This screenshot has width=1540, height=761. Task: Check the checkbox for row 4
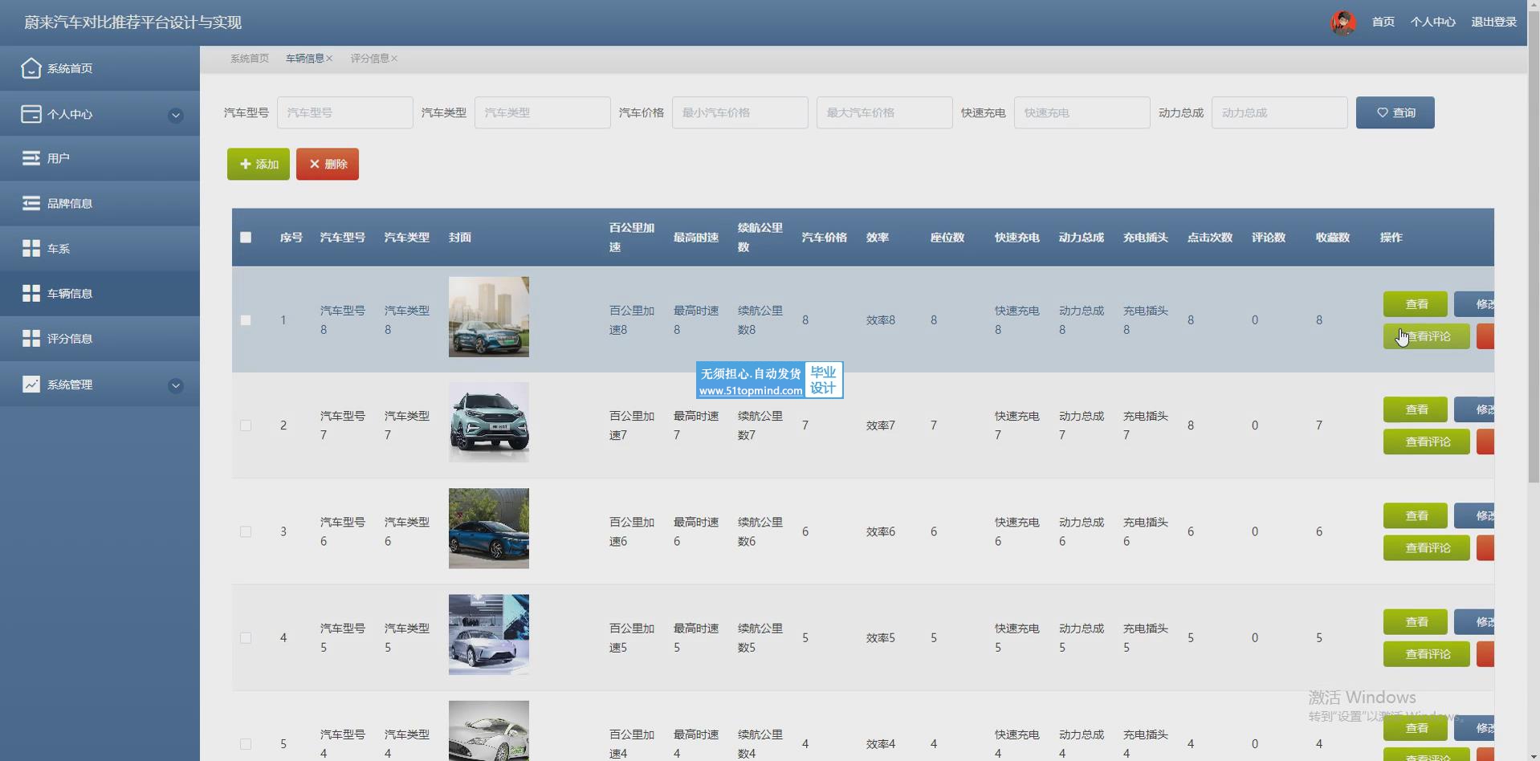[246, 637]
